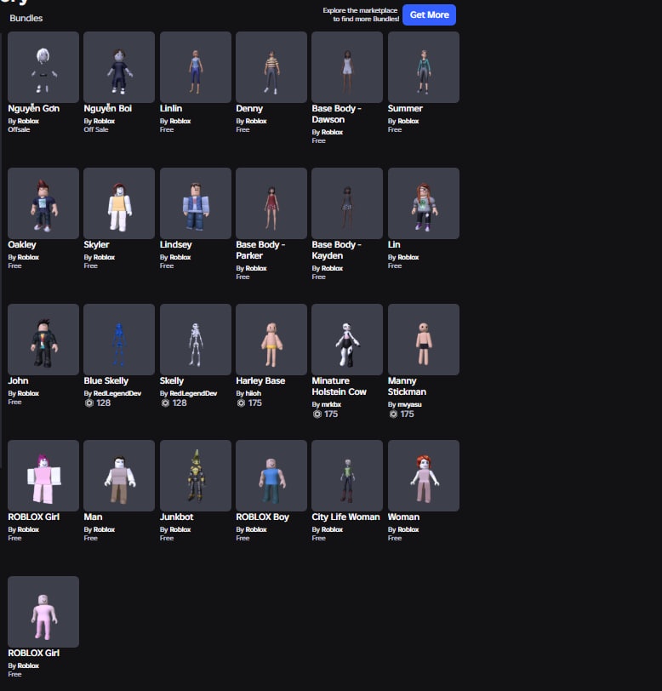The height and width of the screenshot is (691, 662).
Task: Select the Linlin avatar thumbnail
Action: 195,67
